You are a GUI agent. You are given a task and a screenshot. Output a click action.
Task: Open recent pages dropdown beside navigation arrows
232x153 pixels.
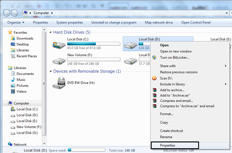pos(20,13)
